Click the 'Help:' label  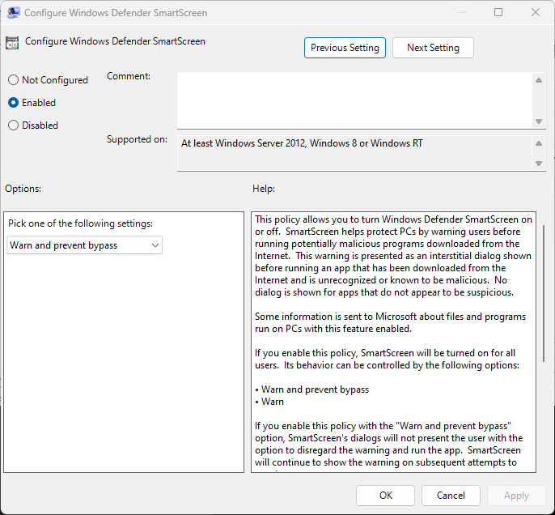pyautogui.click(x=264, y=189)
